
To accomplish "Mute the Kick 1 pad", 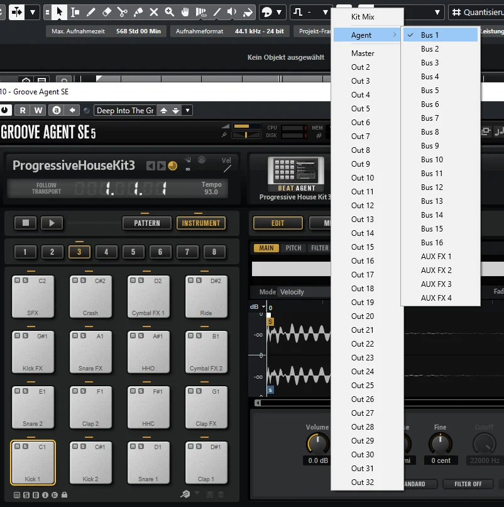I will pyautogui.click(x=18, y=446).
